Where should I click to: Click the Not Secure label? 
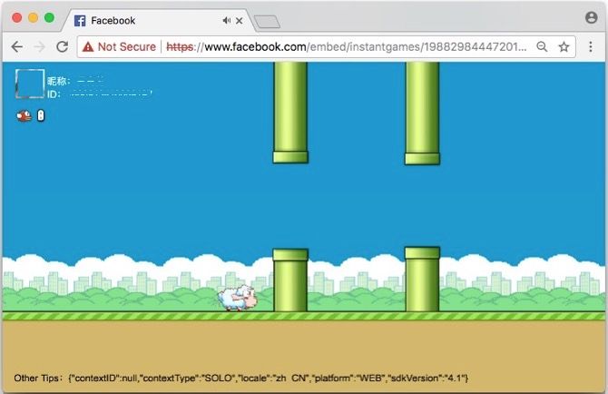coord(127,47)
